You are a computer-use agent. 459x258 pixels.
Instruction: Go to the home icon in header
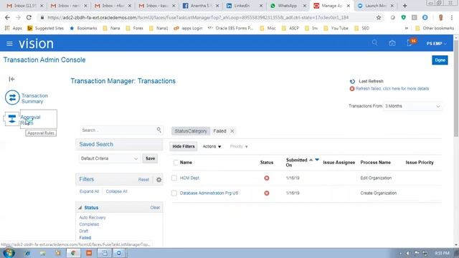(392, 43)
